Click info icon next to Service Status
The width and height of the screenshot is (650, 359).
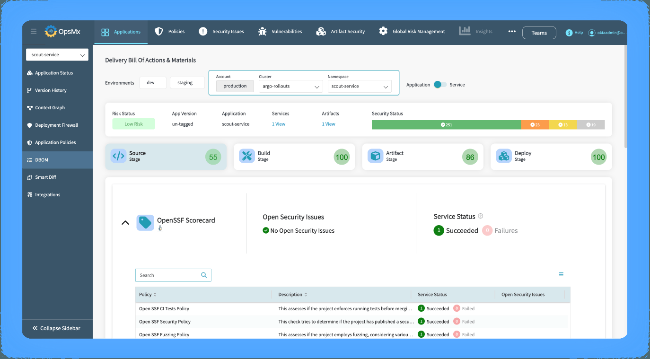pos(481,216)
